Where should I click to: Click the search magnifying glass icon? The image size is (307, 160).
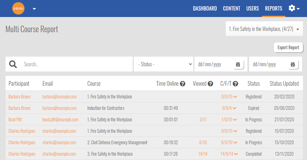point(13,64)
